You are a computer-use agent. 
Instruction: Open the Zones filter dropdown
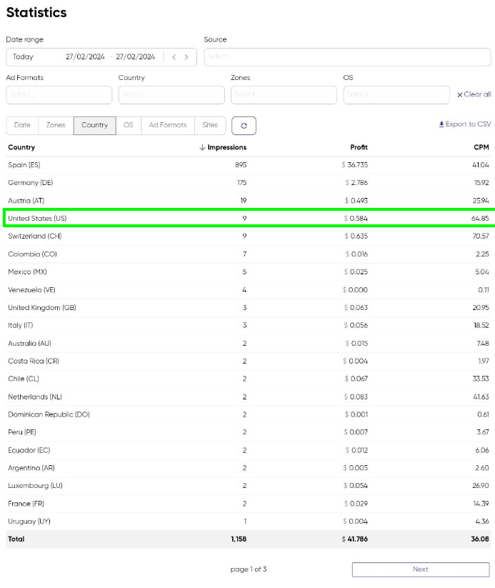coord(284,95)
